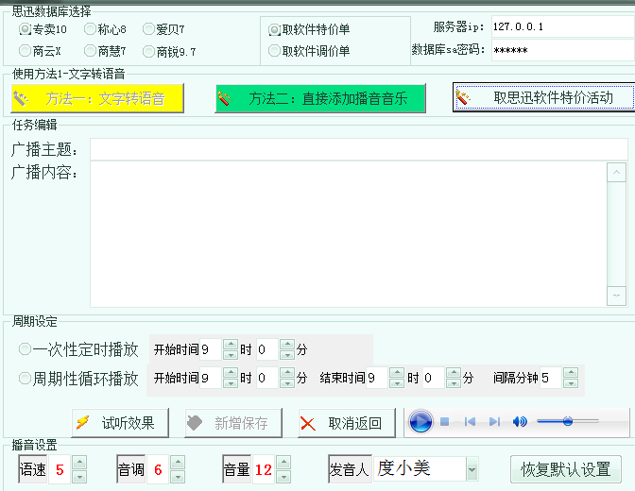Click 取思迅软件特价活动 button
The image size is (635, 491).
[x=541, y=97]
